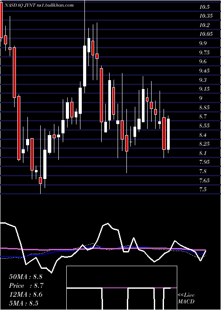Viewport: 221px width, 310px height.
Task: Click the 10.2 price axis label
Action: tap(204, 25)
